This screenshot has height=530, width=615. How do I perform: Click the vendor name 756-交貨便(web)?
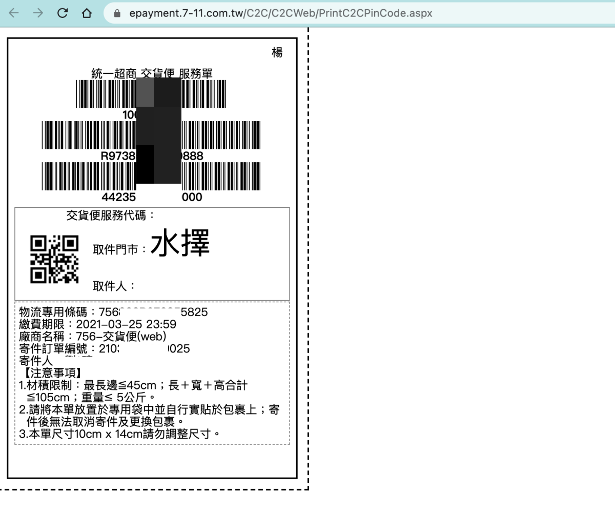point(121,337)
